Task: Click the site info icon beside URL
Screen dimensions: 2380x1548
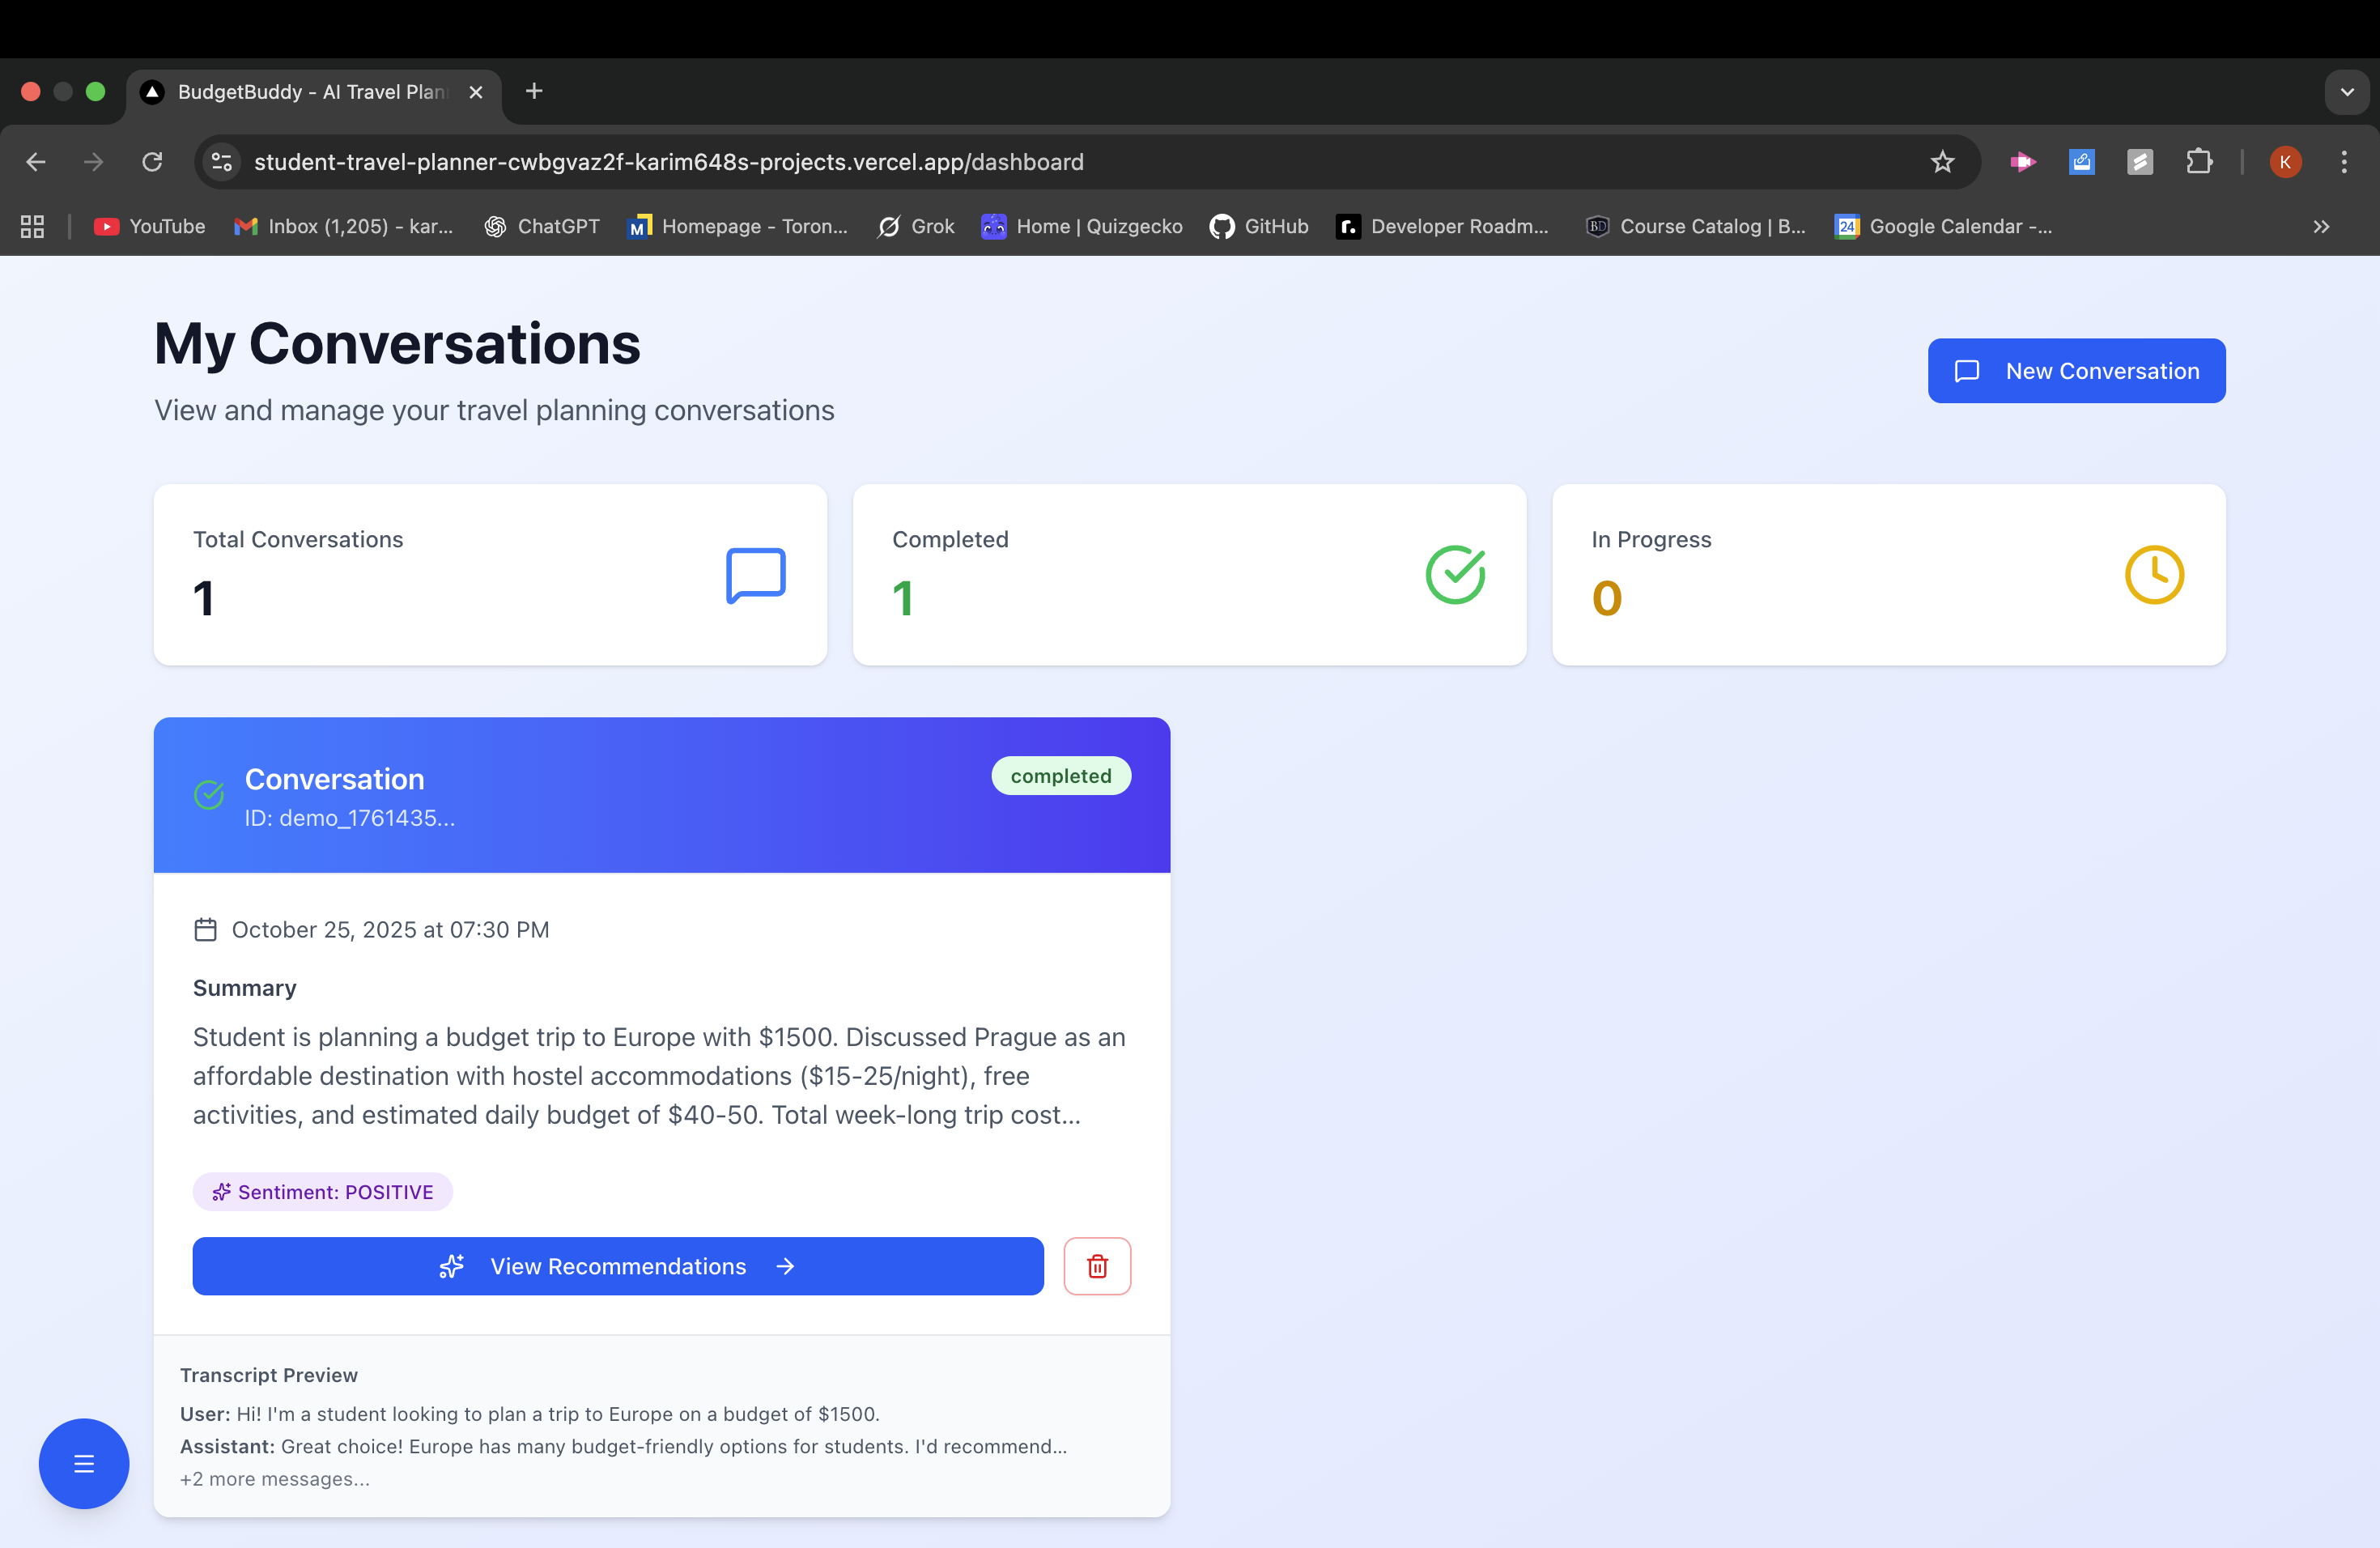Action: pyautogui.click(x=222, y=162)
